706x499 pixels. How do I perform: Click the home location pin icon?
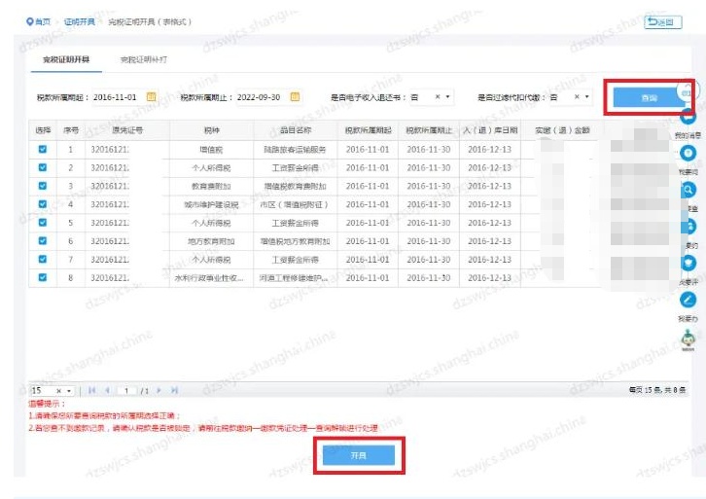tap(30, 21)
